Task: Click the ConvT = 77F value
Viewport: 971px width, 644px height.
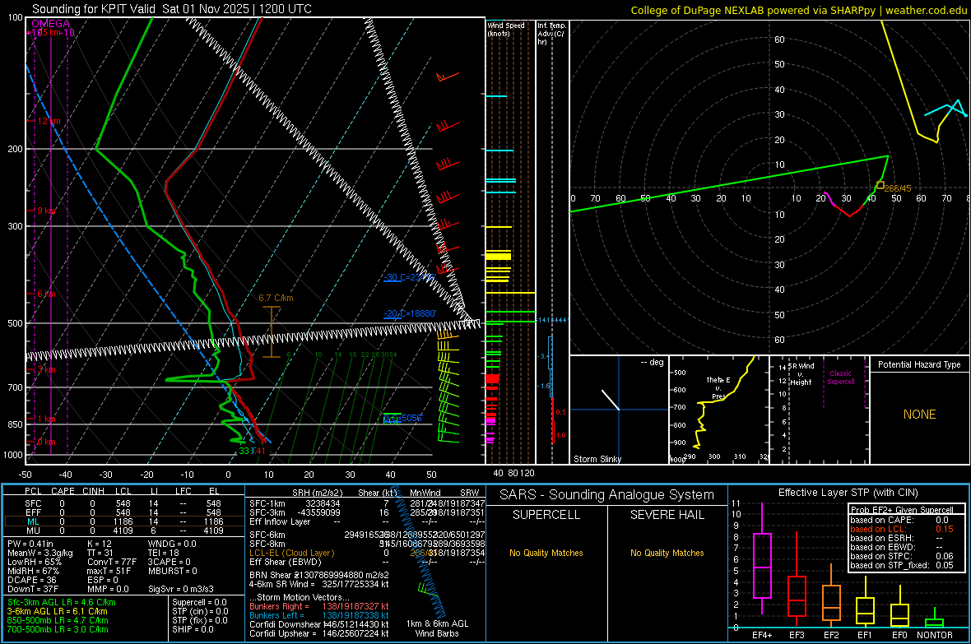Action: [x=112, y=563]
